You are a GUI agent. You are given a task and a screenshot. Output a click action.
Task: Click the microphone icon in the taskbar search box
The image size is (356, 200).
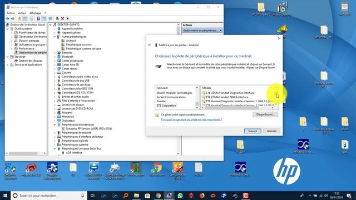tap(83, 196)
